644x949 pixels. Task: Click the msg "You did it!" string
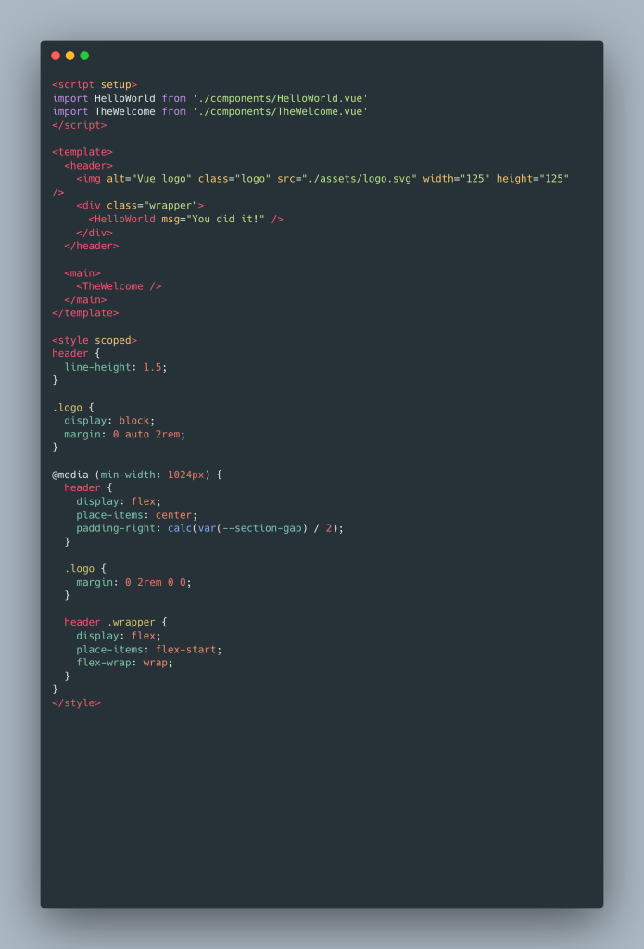point(228,219)
